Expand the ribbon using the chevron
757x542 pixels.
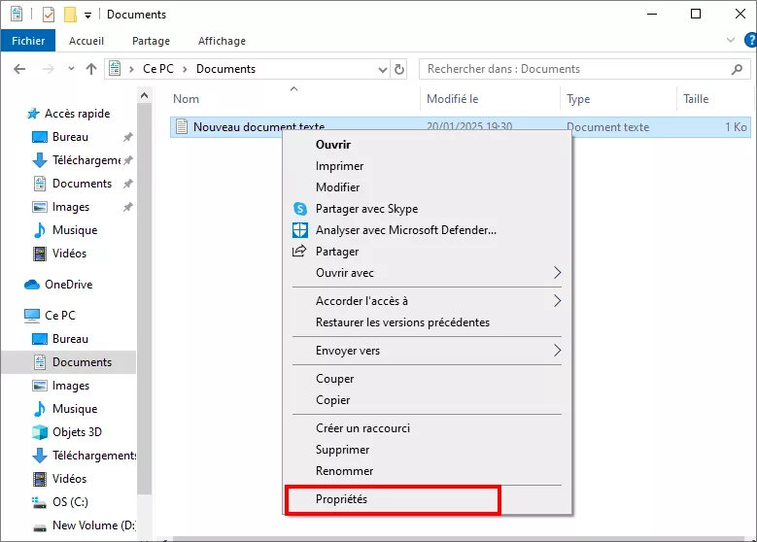tap(731, 40)
